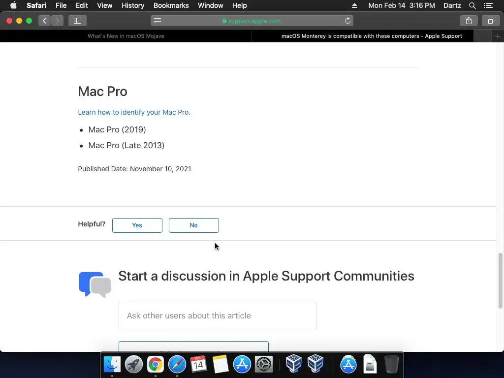Viewport: 504px width, 378px height.
Task: Open Finder from the Dock
Action: point(112,365)
